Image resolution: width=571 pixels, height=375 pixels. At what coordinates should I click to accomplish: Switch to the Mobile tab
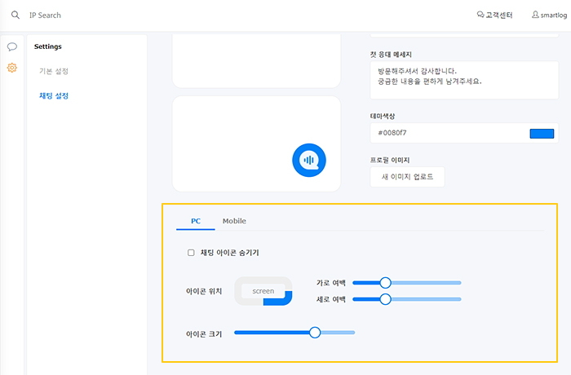tap(234, 221)
